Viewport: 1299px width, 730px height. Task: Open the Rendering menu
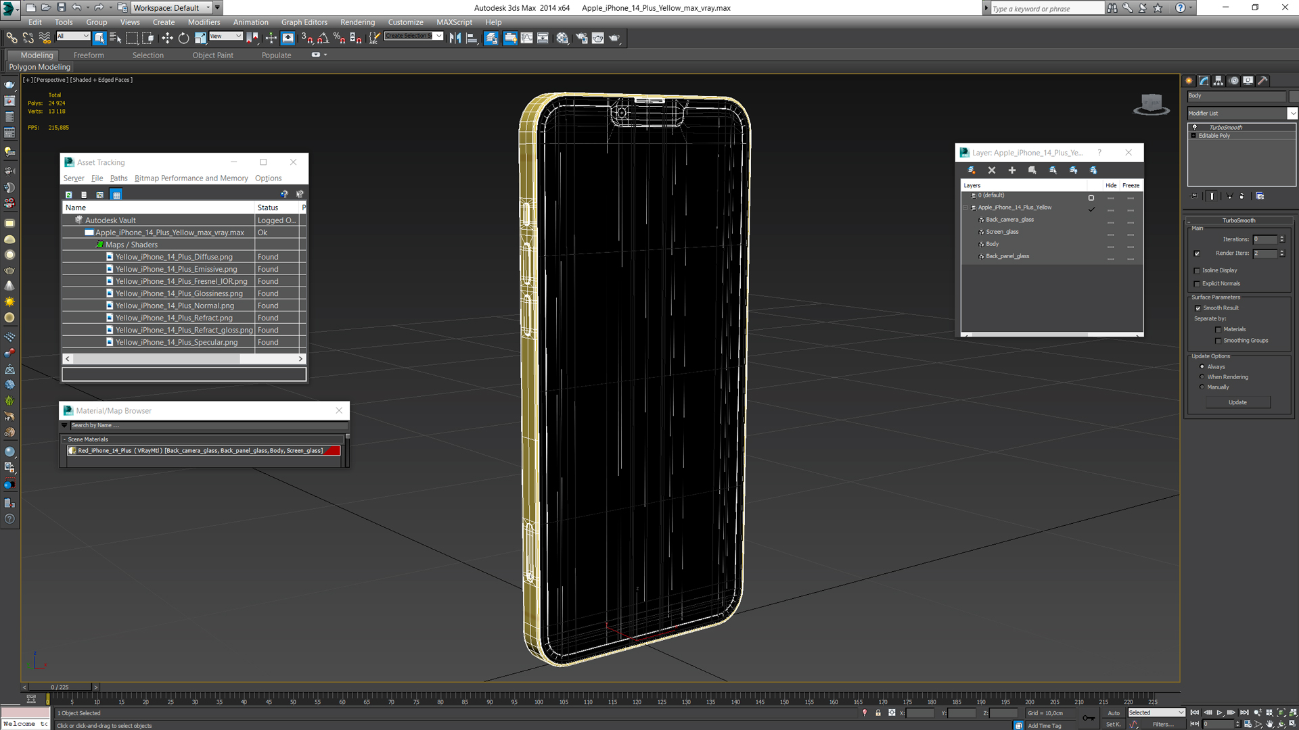point(357,22)
